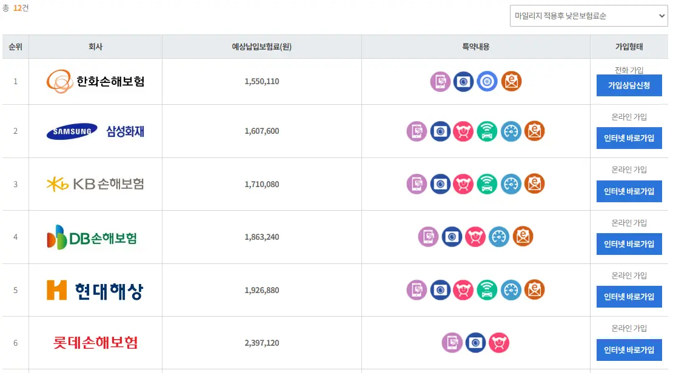Click the blackbox camera icon in the KB손해보험 row

pos(440,184)
